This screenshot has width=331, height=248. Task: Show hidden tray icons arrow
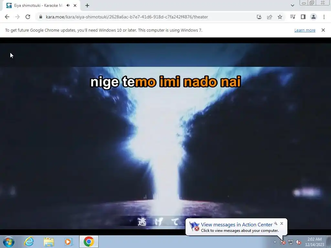(x=275, y=242)
